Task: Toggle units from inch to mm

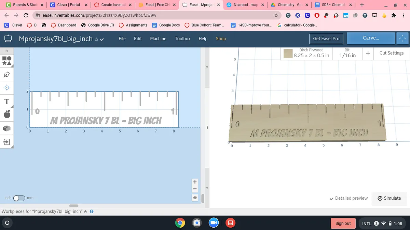Action: point(19,198)
